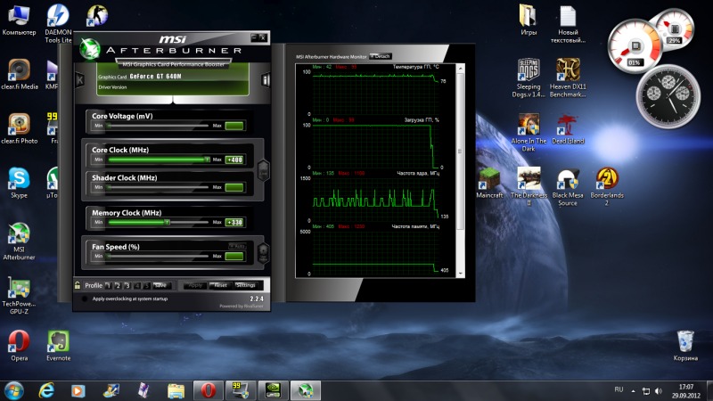Screen dimensions: 713x401
Task: Select profile slot 1
Action: pos(108,285)
